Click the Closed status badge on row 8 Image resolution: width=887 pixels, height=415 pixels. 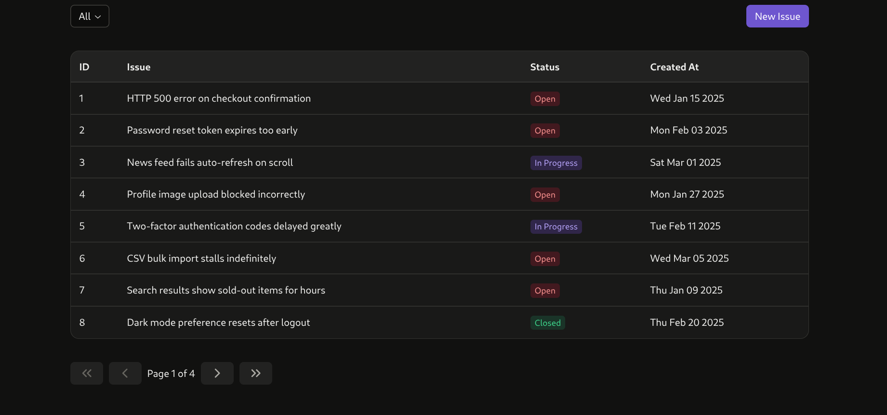pyautogui.click(x=547, y=323)
